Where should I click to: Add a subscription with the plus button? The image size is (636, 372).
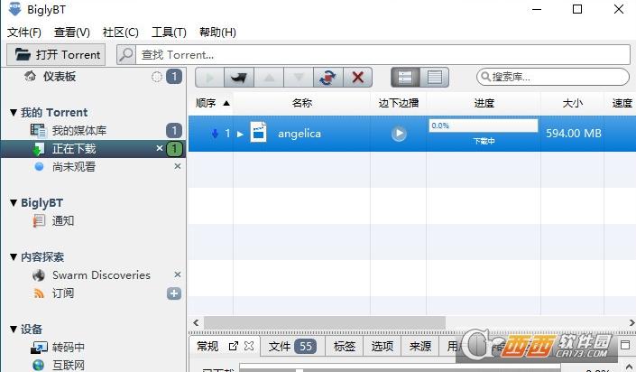[174, 293]
